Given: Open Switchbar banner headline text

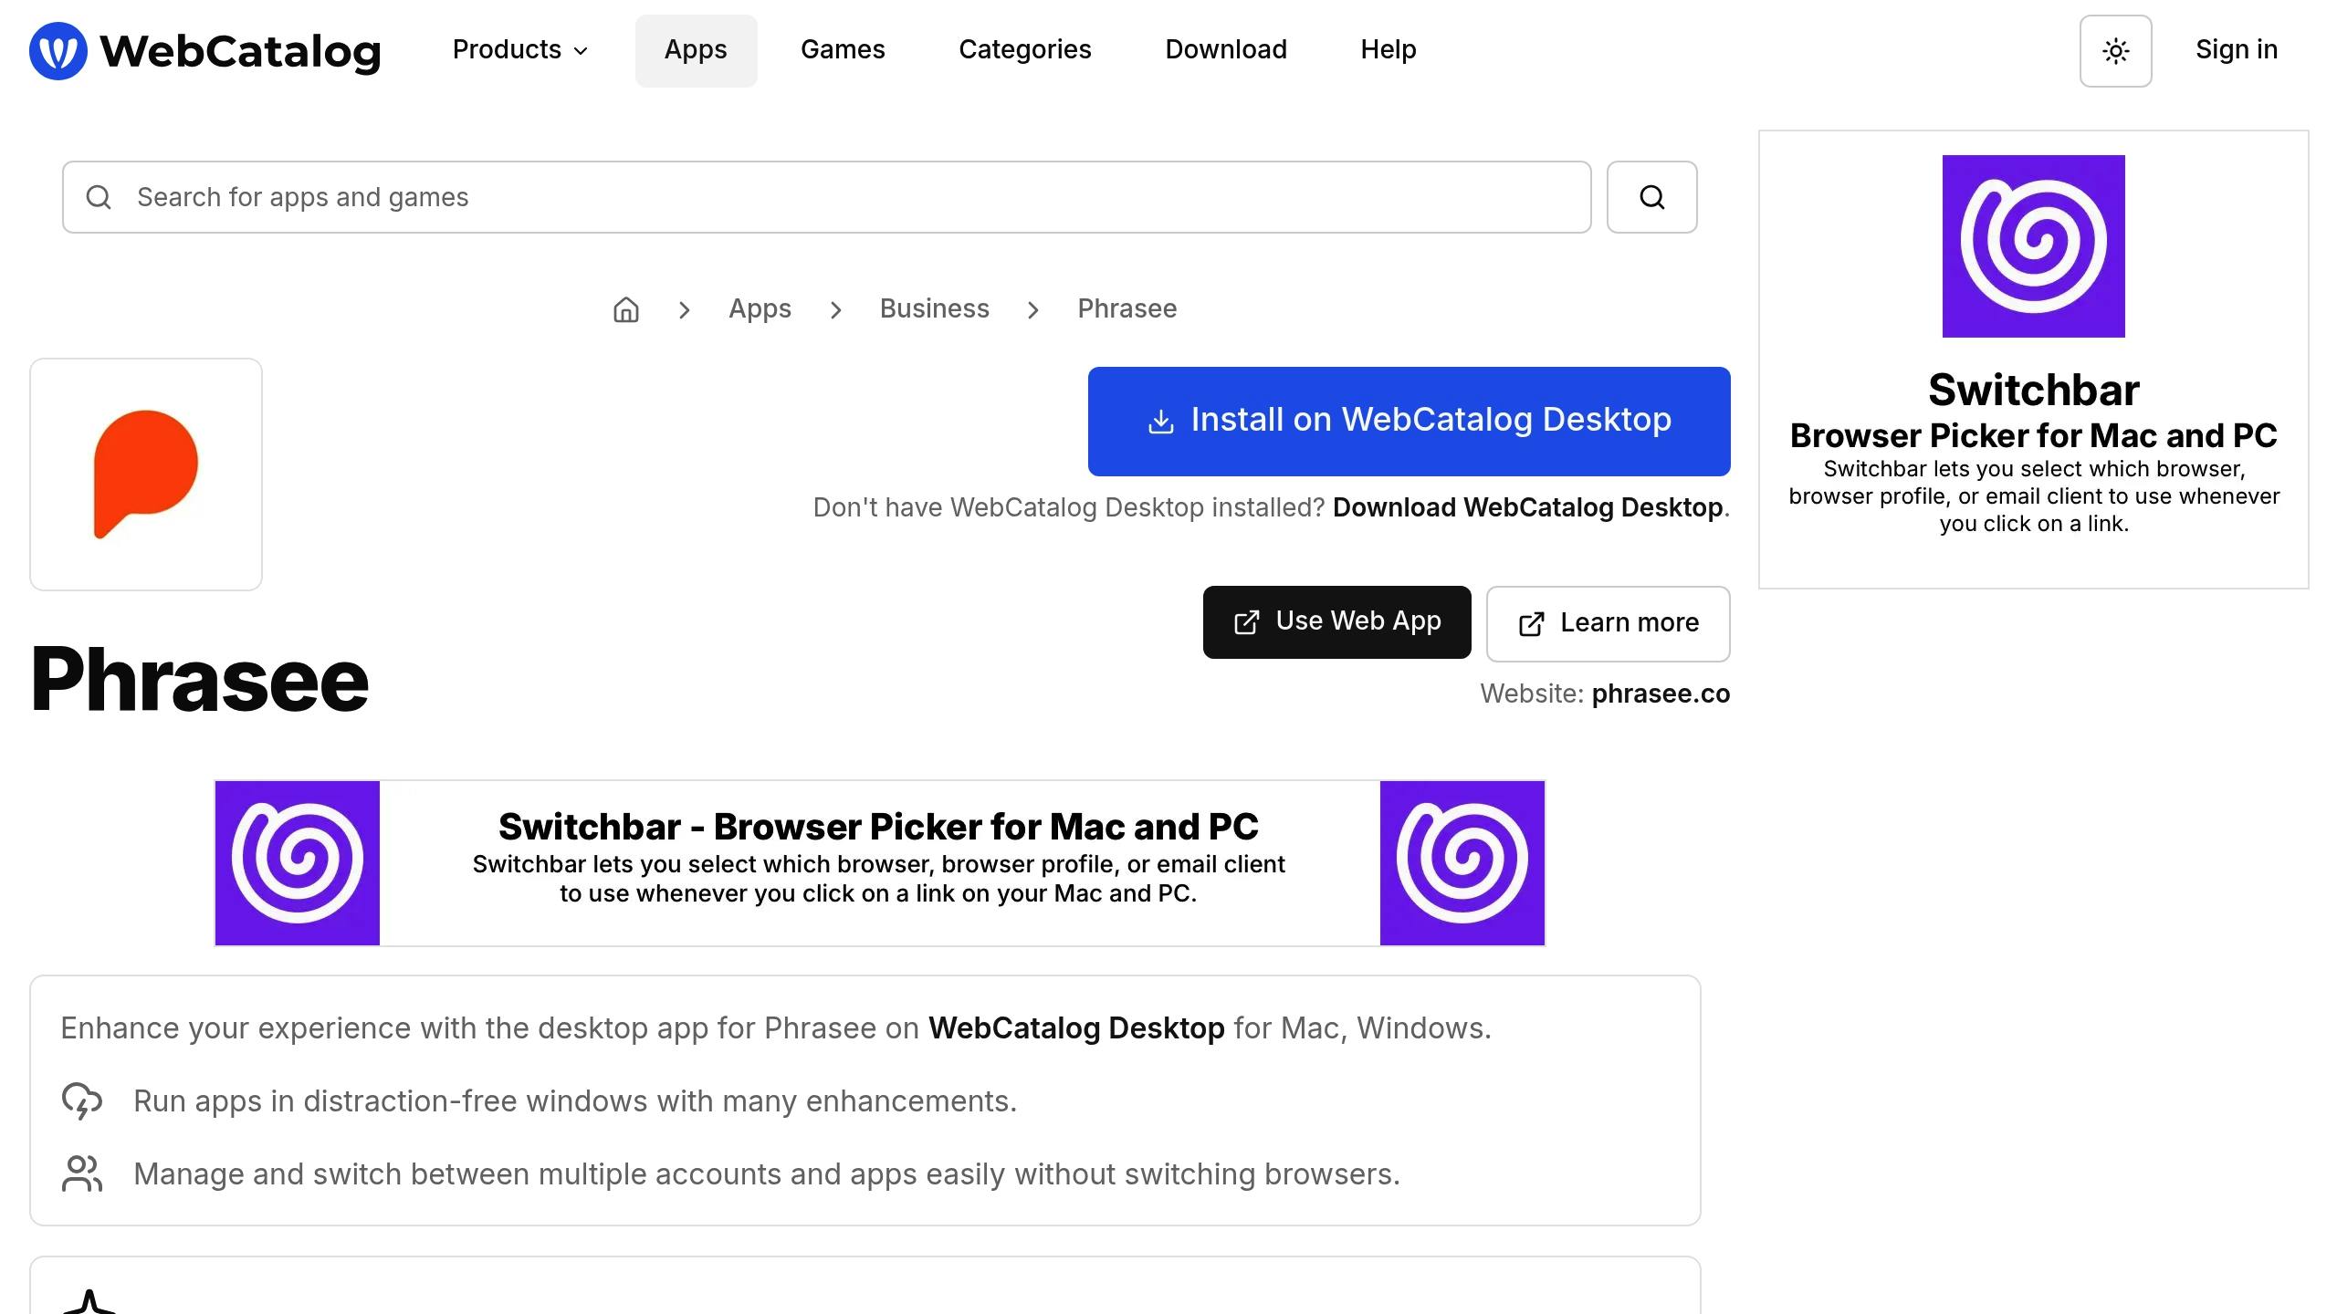Looking at the screenshot, I should pyautogui.click(x=878, y=827).
